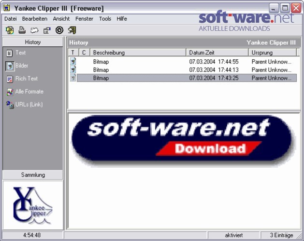Click the soft-ware.net Download preview image

183,141
